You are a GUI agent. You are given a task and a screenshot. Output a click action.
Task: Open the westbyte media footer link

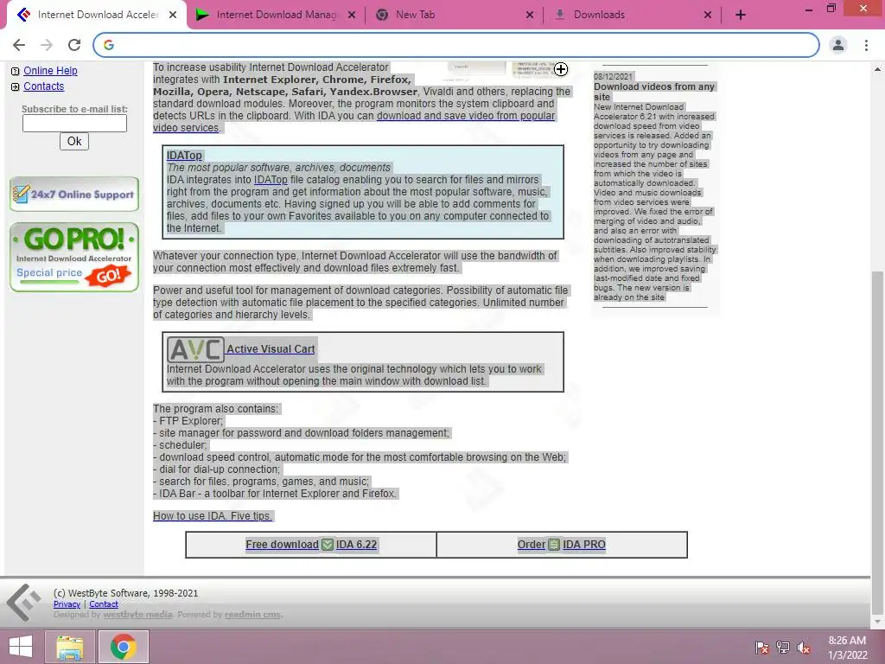pyautogui.click(x=137, y=615)
